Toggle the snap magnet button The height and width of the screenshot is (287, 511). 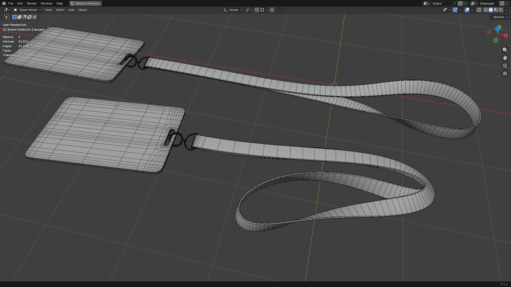[x=257, y=10]
